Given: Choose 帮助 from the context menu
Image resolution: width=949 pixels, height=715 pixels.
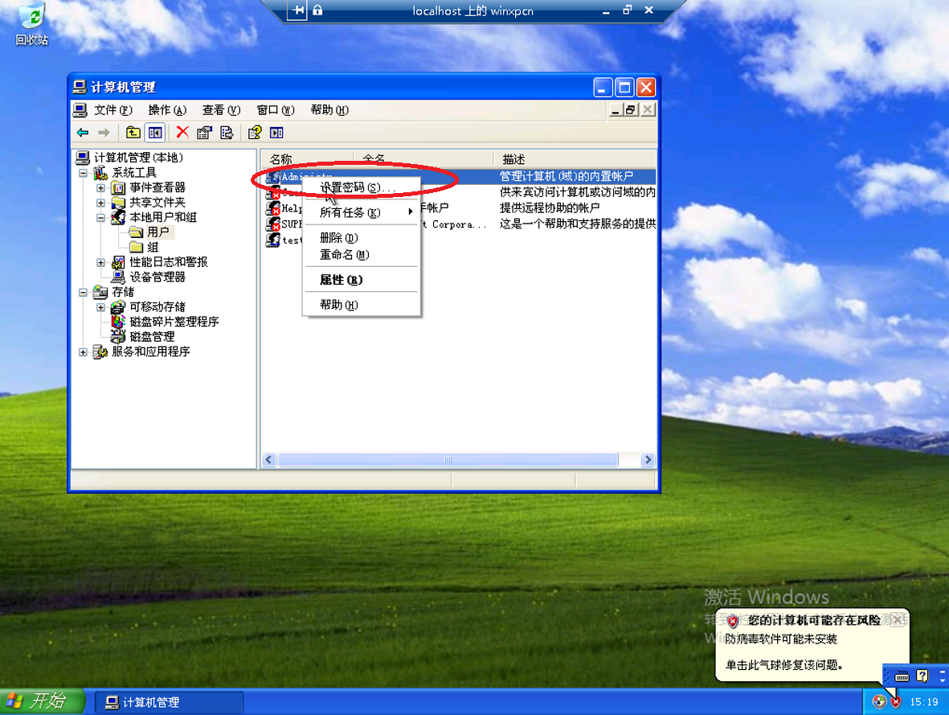Looking at the screenshot, I should 362,305.
